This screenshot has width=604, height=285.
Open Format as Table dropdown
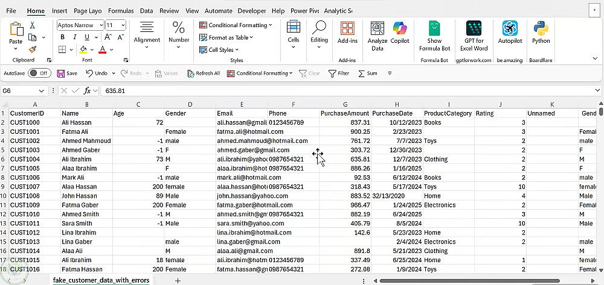[226, 37]
